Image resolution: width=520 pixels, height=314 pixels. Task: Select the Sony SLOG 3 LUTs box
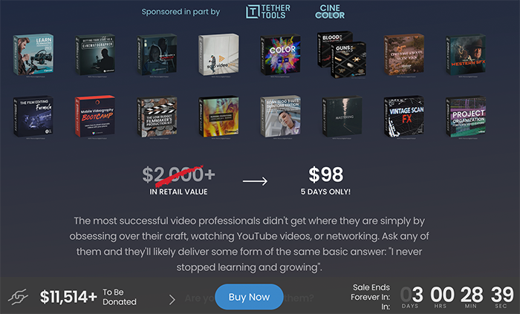pos(280,117)
